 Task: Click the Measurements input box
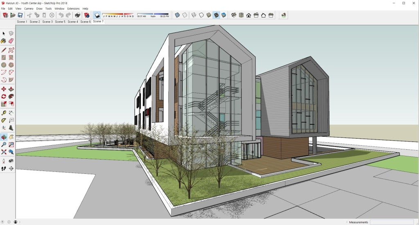click(x=392, y=222)
